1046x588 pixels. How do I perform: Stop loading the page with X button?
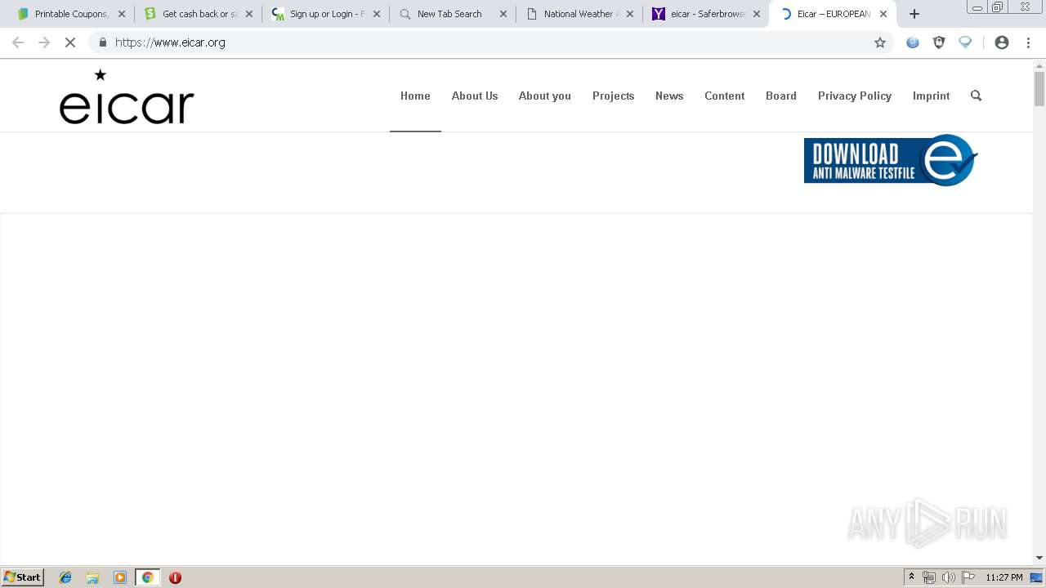tap(70, 42)
